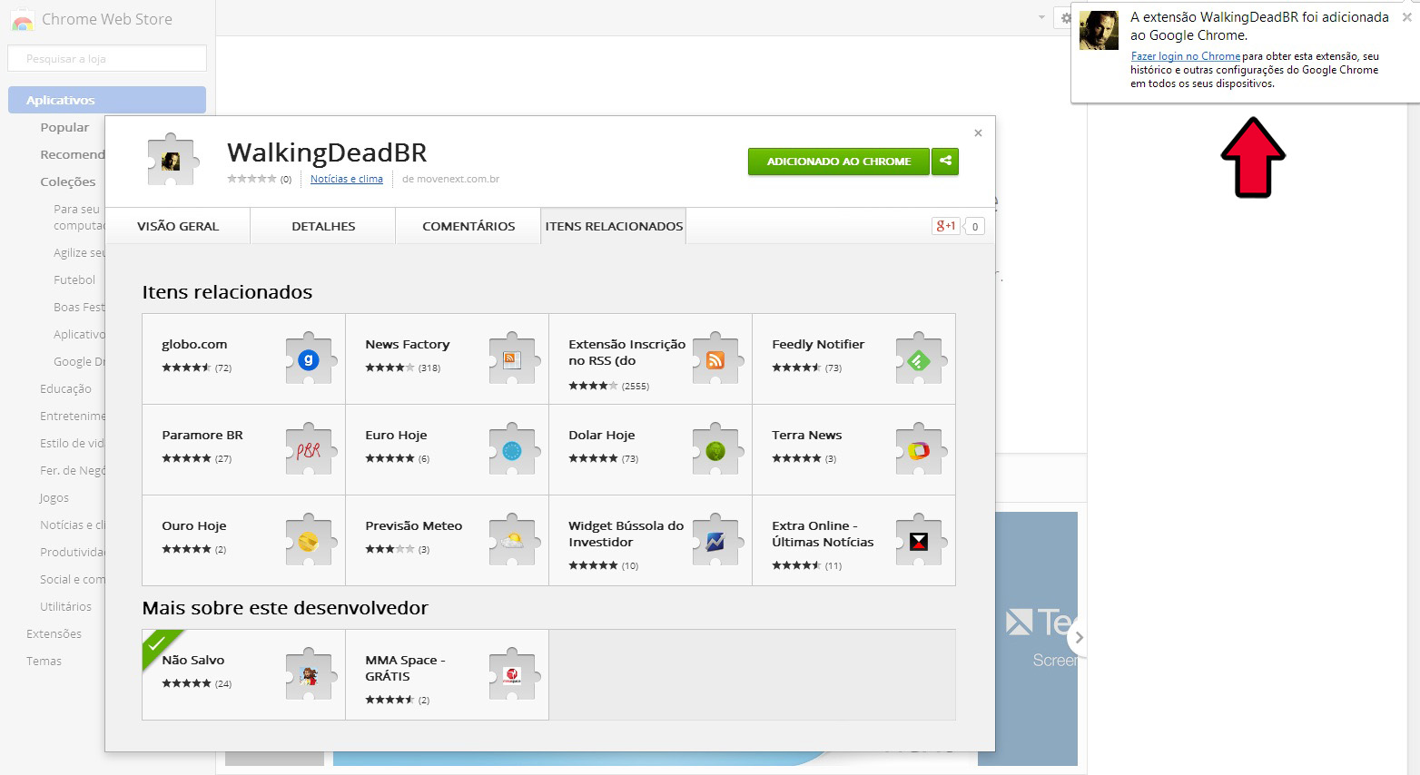Follow the Fazer login no Chrome link
1420x775 pixels.
(1185, 56)
